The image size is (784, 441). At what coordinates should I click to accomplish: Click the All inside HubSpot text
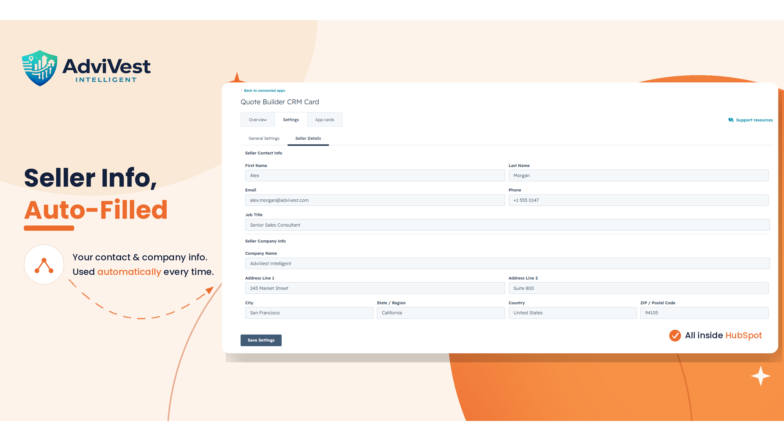coord(723,336)
